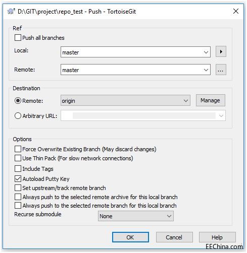Image resolution: width=247 pixels, height=253 pixels.
Task: Confirm push with the OK button
Action: point(130,237)
